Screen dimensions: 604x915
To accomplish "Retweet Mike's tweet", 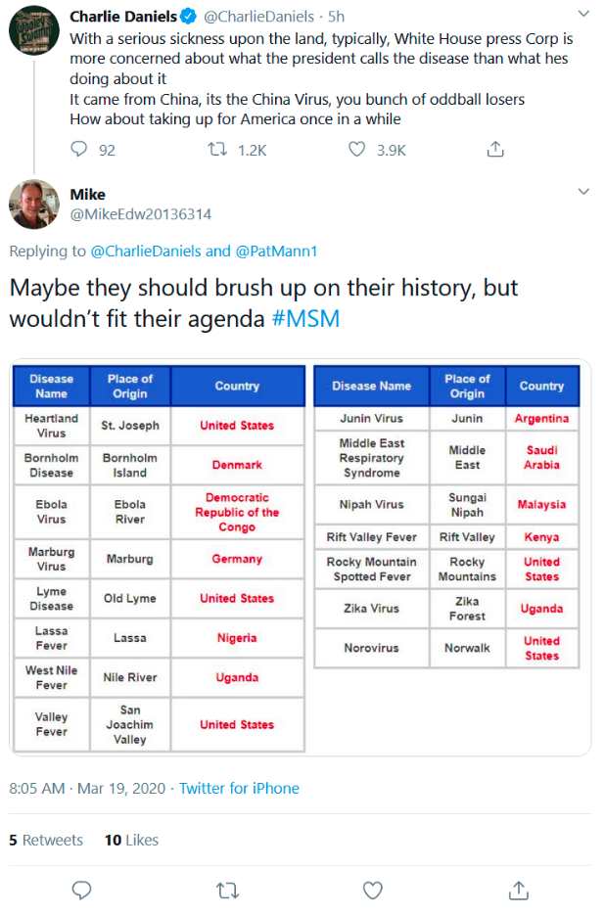I will [227, 891].
